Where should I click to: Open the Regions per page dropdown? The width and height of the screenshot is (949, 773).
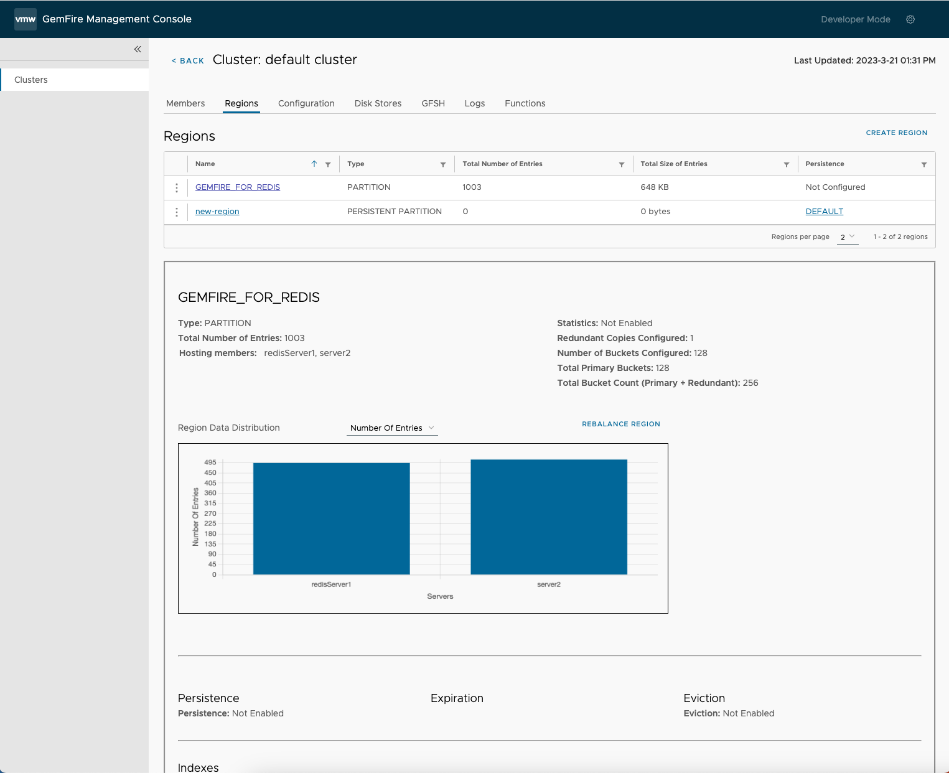click(848, 237)
